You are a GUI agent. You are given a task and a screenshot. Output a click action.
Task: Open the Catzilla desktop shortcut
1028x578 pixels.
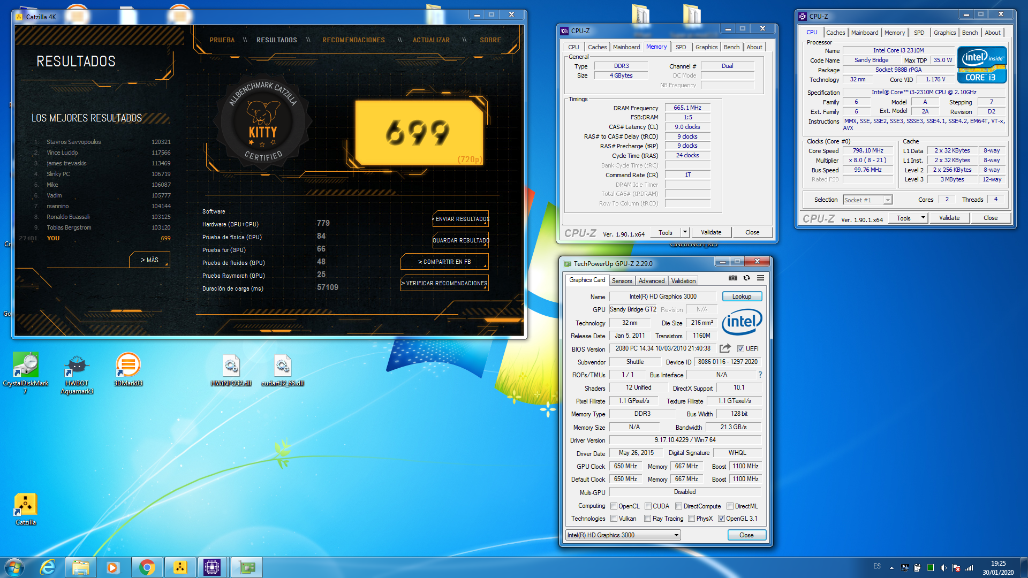[25, 509]
